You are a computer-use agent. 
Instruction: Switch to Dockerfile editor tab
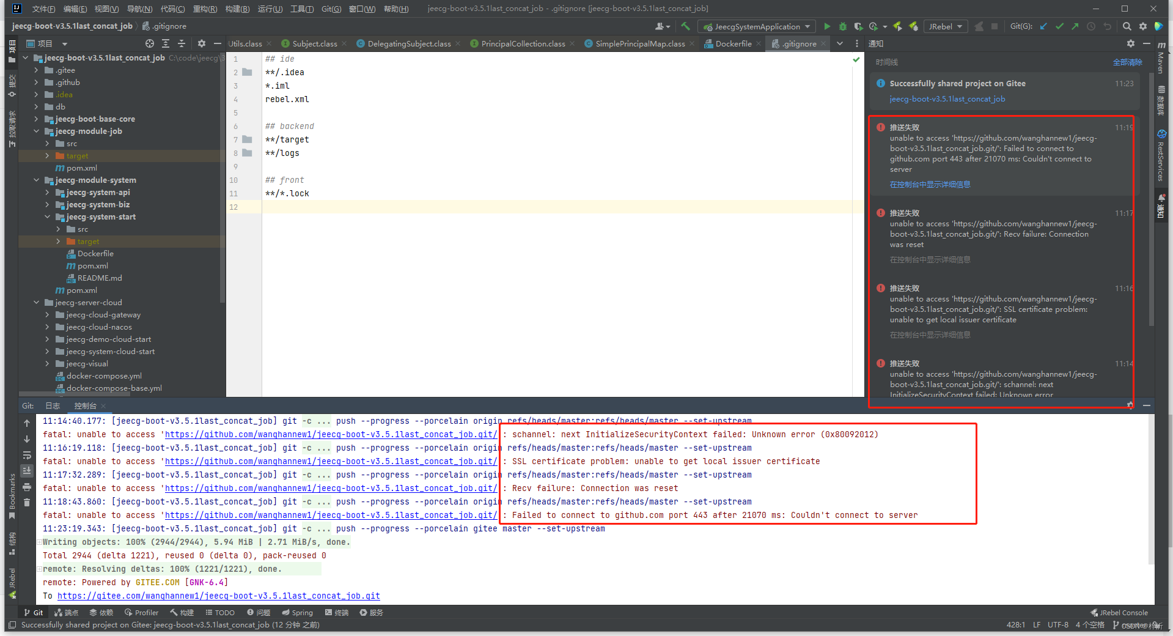click(733, 43)
